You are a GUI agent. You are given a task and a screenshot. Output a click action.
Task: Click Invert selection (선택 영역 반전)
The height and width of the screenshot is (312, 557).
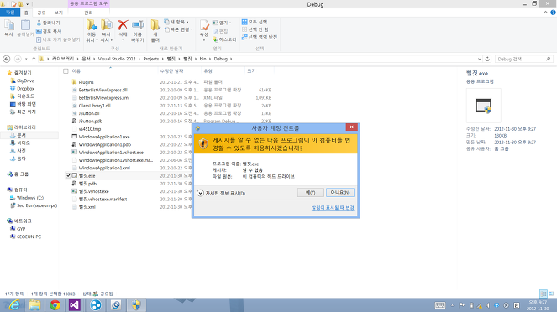[260, 37]
